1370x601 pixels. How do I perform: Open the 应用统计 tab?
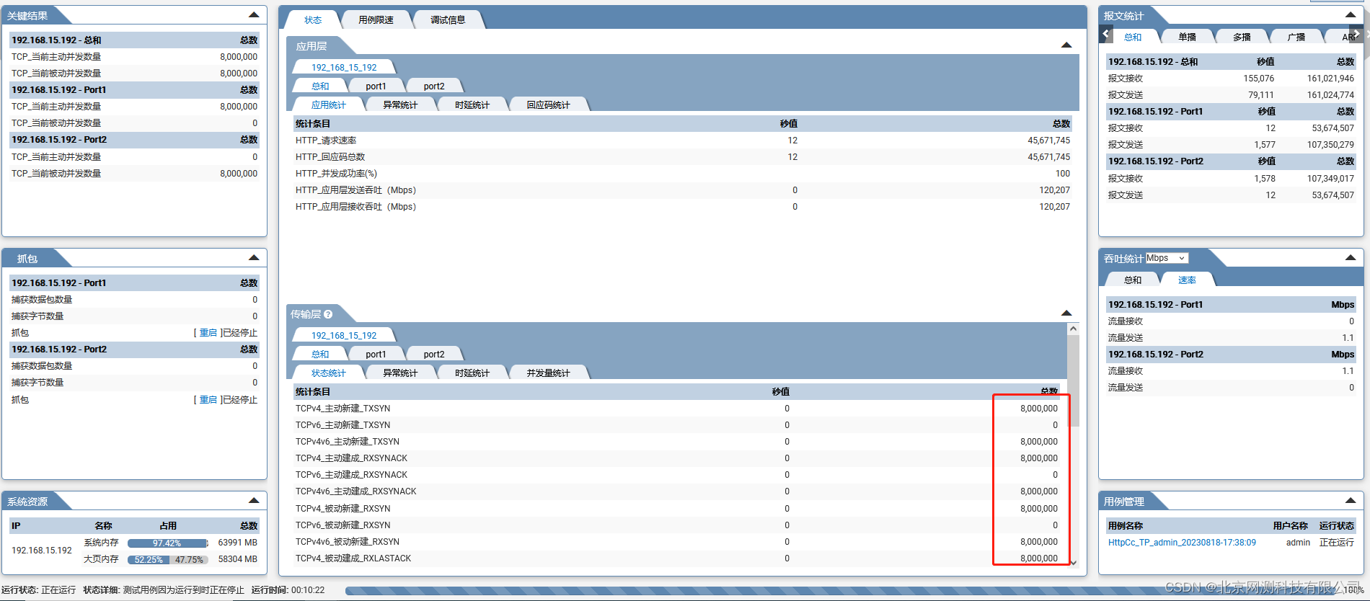pyautogui.click(x=329, y=105)
